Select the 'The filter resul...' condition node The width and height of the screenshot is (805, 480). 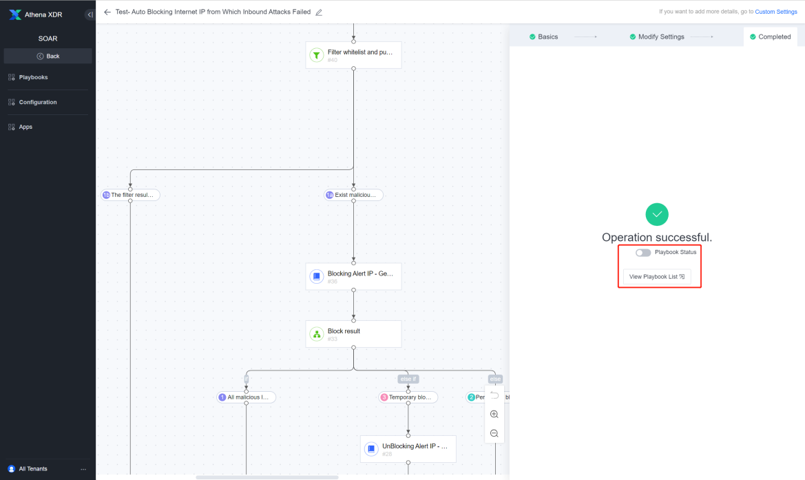coord(130,195)
